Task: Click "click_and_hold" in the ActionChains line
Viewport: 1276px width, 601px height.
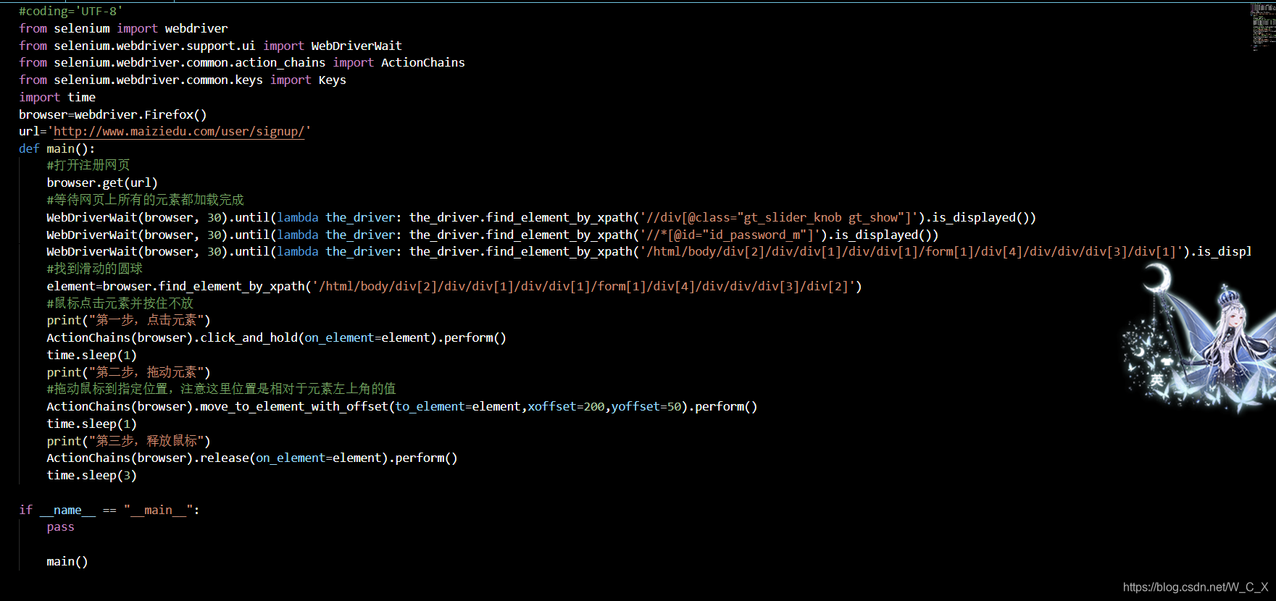Action: pos(249,337)
